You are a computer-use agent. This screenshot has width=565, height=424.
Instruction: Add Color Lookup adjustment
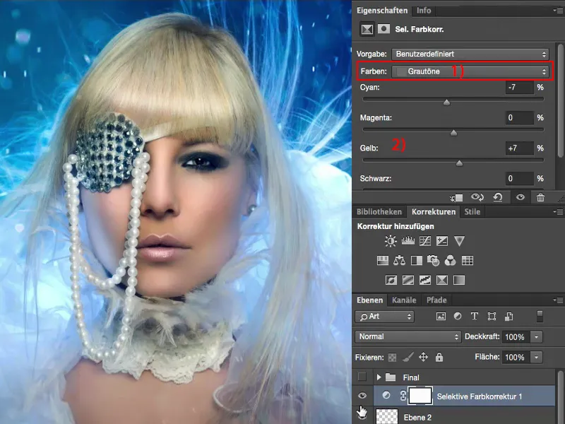click(468, 260)
